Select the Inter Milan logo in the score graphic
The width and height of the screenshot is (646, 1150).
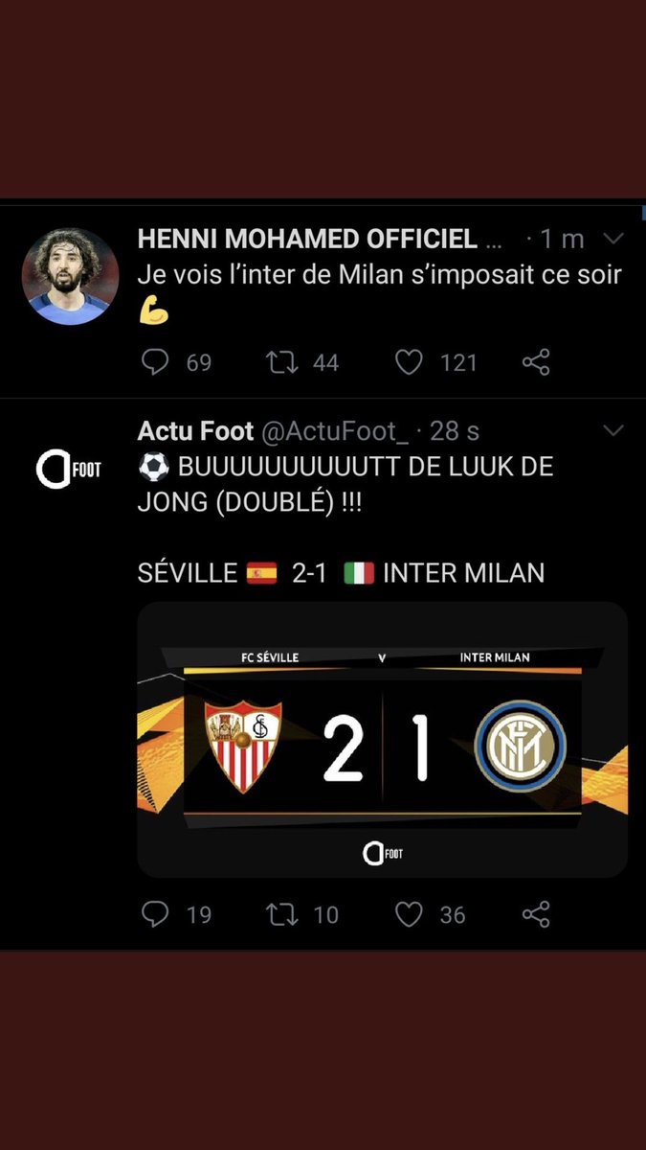521,746
